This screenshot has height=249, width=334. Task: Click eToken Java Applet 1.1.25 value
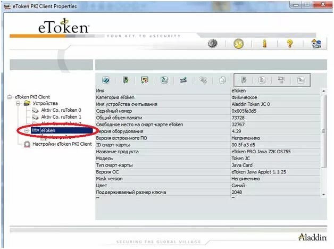(x=258, y=172)
